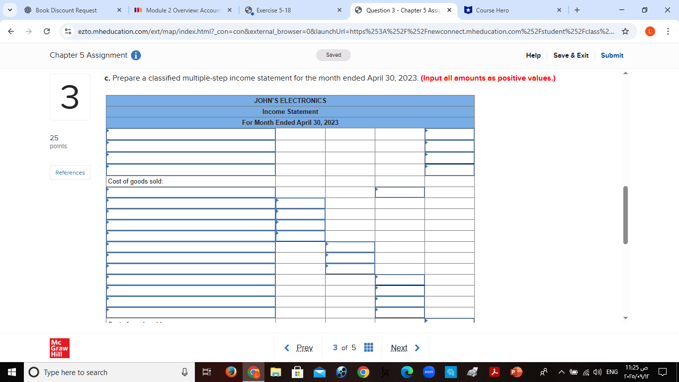Click the Income Statement heading row
Viewport: 679px width, 382px height.
(x=290, y=112)
